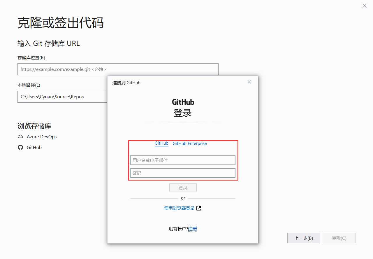Click the Azure DevOps cloud icon
This screenshot has height=259, width=373.
tap(20, 136)
